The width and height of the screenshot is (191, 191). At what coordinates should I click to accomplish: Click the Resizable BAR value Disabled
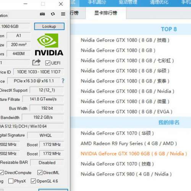(47, 163)
